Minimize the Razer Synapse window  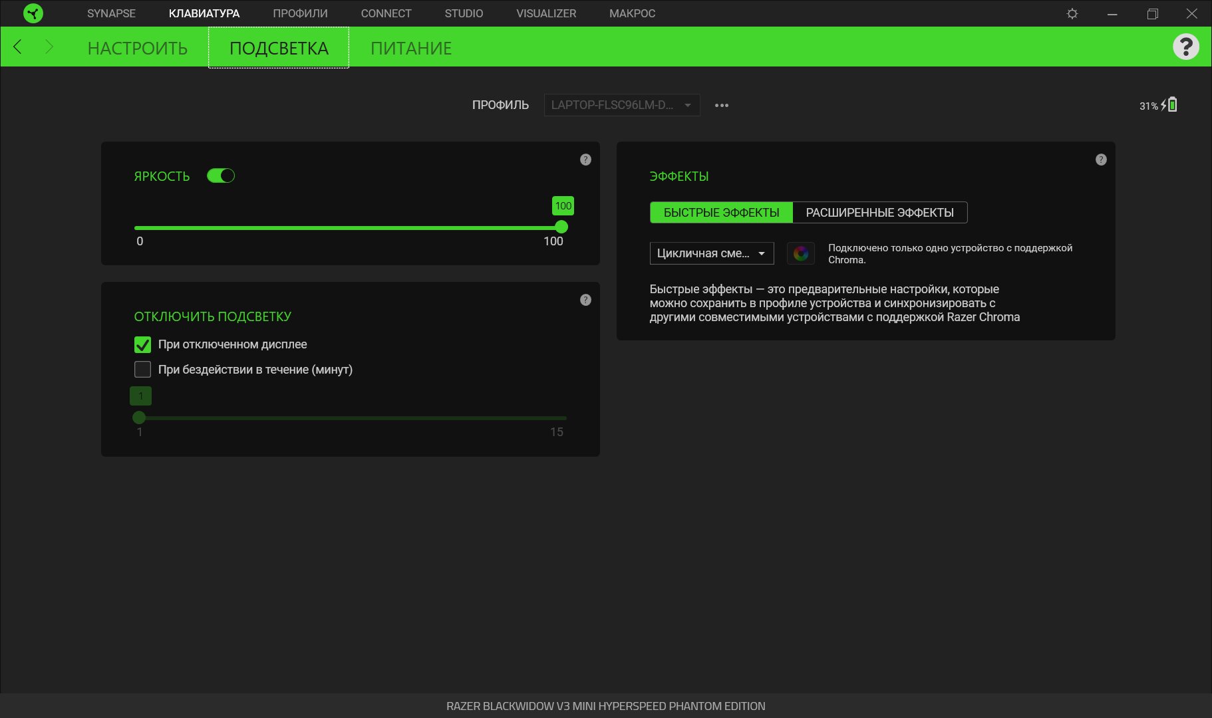(x=1112, y=13)
